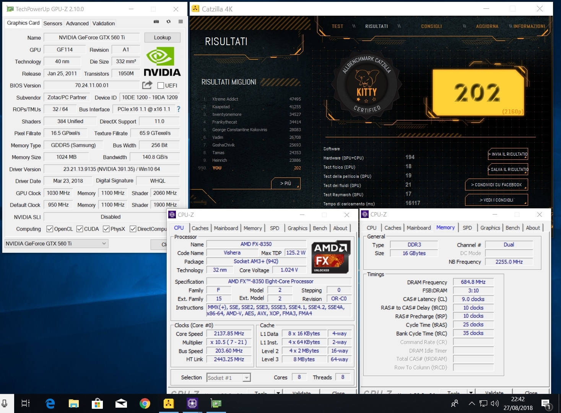Switch to CPU-Z taskbar icon
The height and width of the screenshot is (413, 561).
tap(192, 403)
